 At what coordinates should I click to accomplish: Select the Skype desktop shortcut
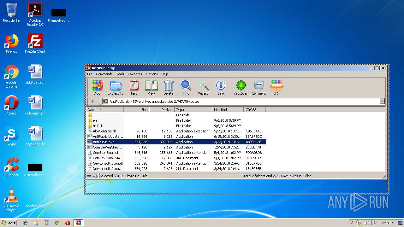pyautogui.click(x=11, y=136)
